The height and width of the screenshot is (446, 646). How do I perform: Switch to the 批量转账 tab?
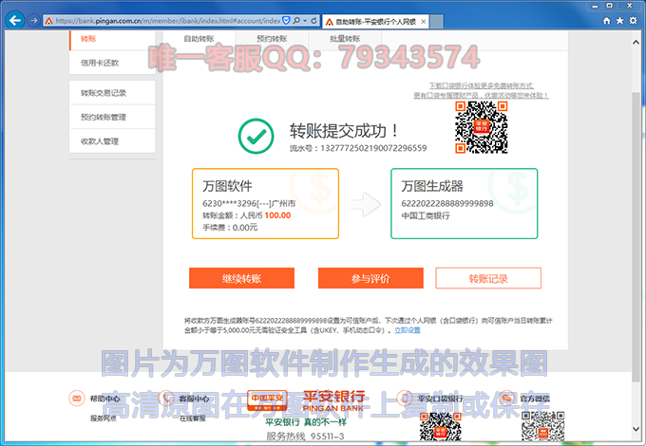344,39
